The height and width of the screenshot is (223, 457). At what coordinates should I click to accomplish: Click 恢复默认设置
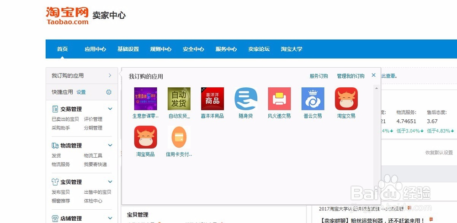pos(439,153)
